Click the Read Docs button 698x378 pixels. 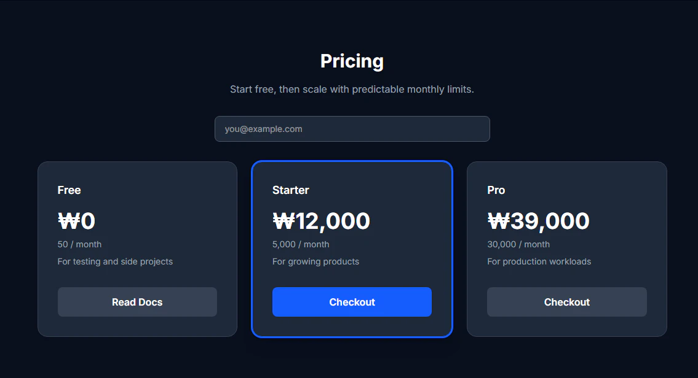point(137,302)
